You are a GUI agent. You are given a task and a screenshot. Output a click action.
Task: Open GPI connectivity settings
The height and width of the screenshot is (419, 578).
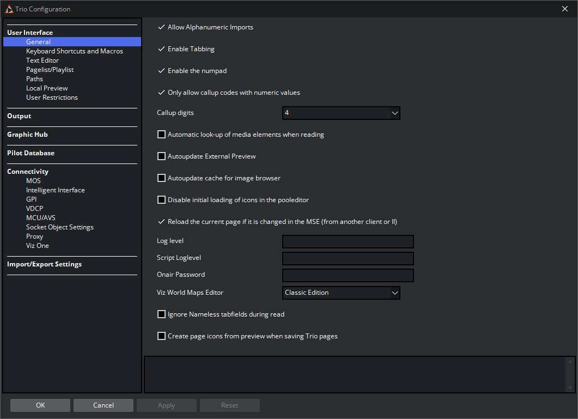tap(32, 199)
